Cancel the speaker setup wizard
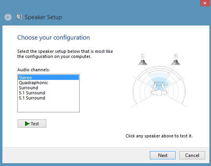211x166 pixels. point(192,155)
